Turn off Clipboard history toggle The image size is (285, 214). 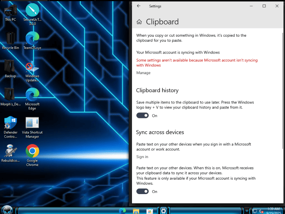(143, 116)
